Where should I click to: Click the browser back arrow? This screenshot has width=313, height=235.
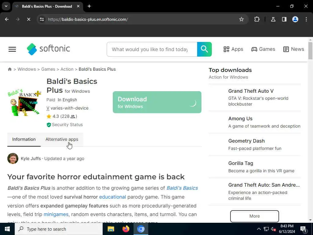point(7,19)
